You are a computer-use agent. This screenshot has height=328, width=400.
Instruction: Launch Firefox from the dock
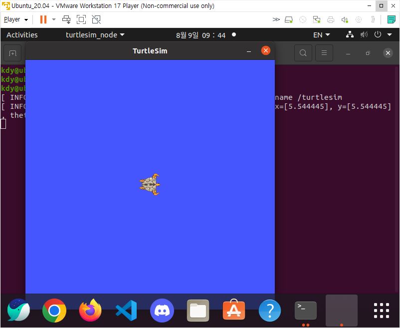coord(90,311)
